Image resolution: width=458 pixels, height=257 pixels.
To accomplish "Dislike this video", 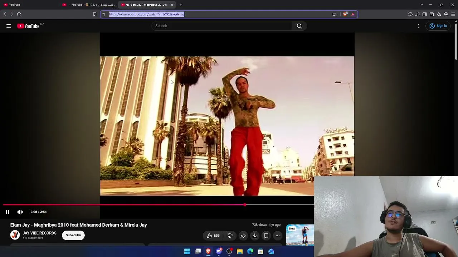I will (230, 236).
